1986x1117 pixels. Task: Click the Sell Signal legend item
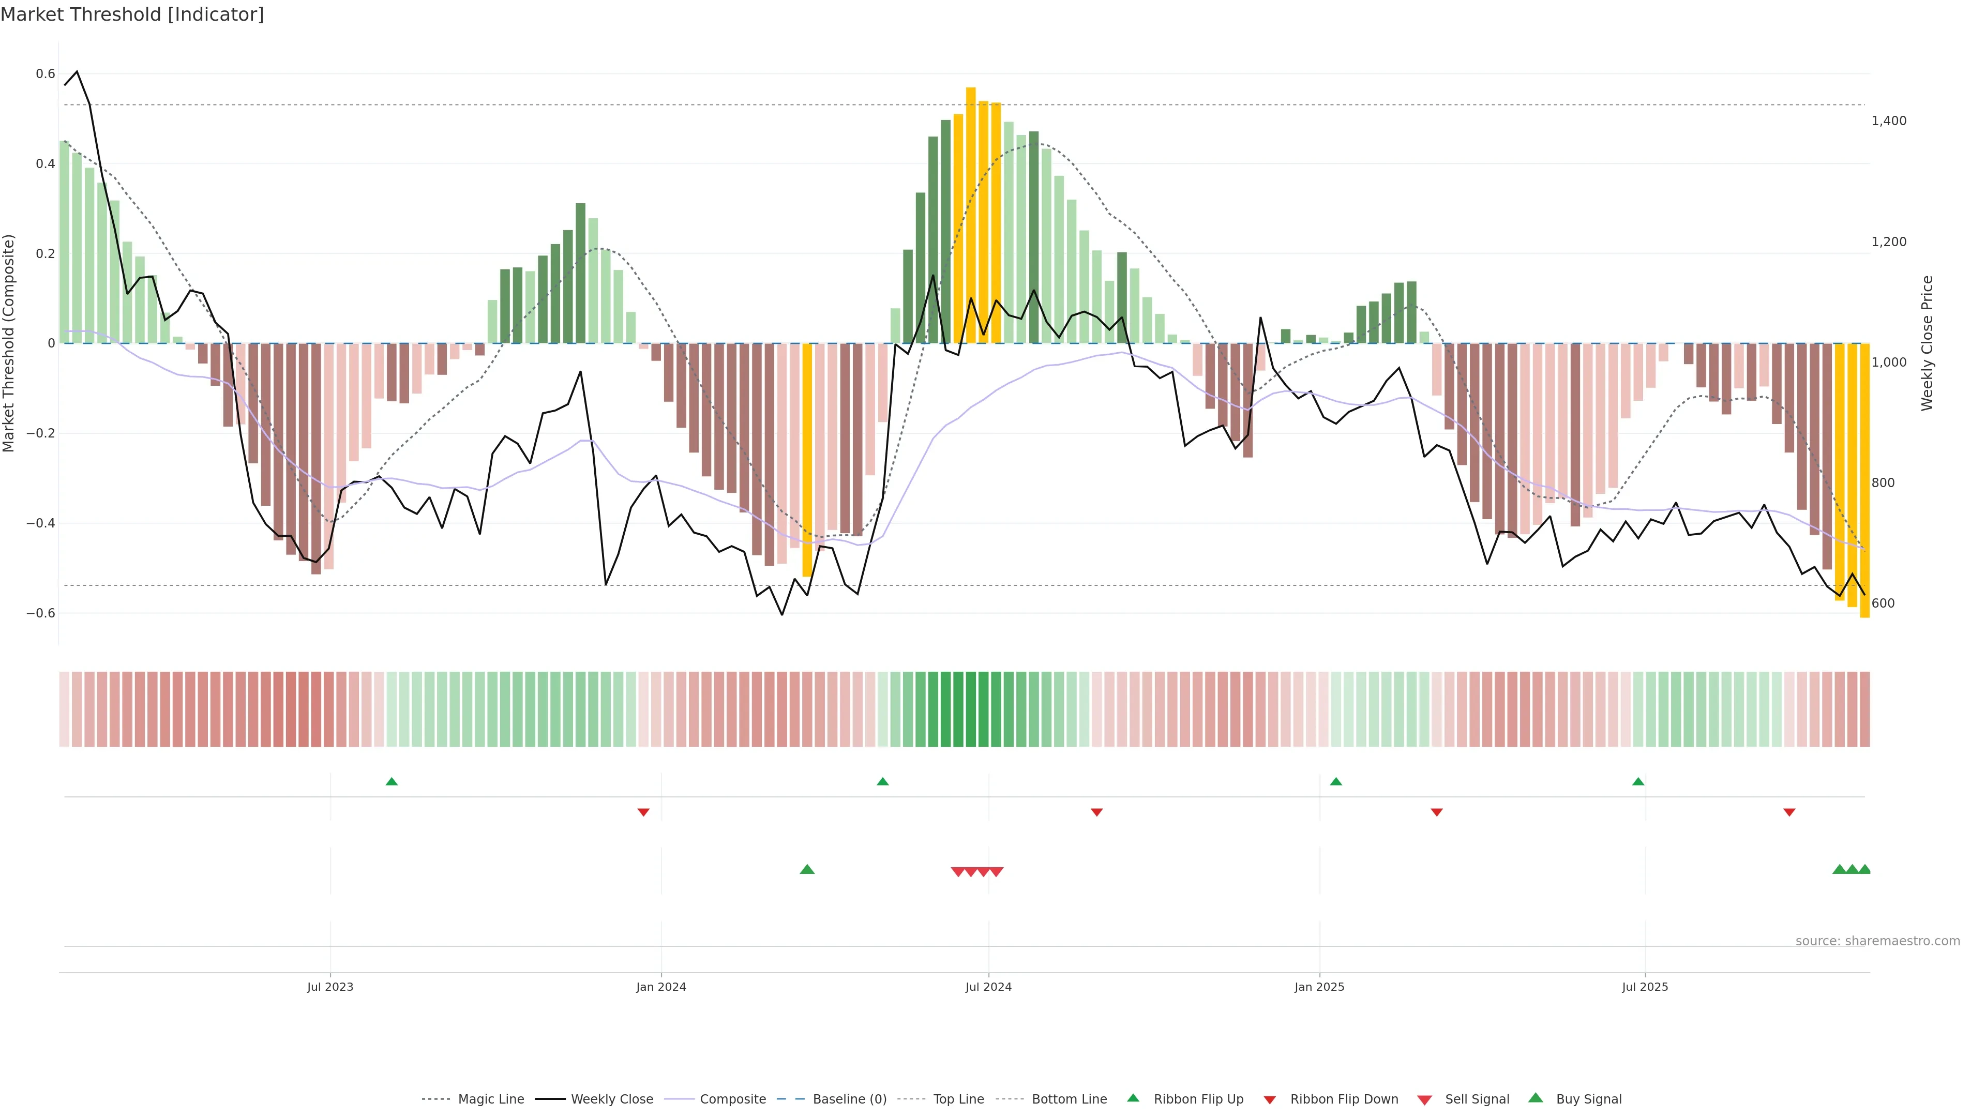point(1477,1099)
